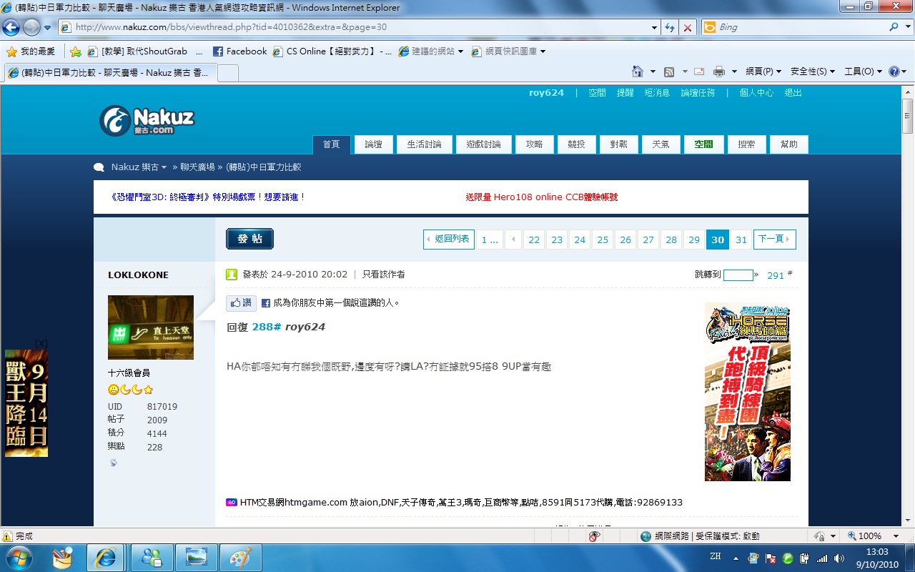Click the 跳轉到 page number input
Image resolution: width=915 pixels, height=572 pixels.
coord(738,275)
